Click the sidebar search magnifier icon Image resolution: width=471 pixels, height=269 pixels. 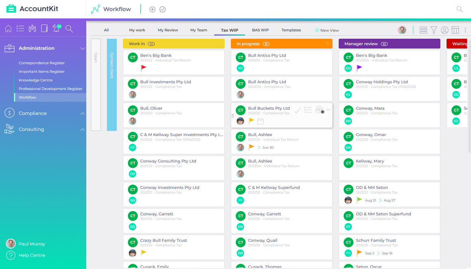[69, 28]
